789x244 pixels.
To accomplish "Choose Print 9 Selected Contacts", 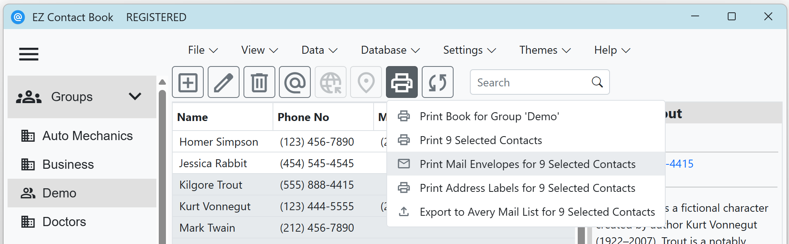I will point(526,140).
